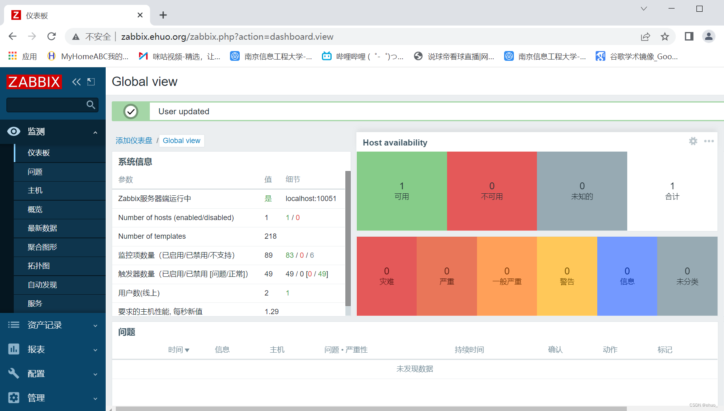Open 说球帝看球直播 bookmark
Viewport: 724px width, 411px height.
[x=454, y=56]
